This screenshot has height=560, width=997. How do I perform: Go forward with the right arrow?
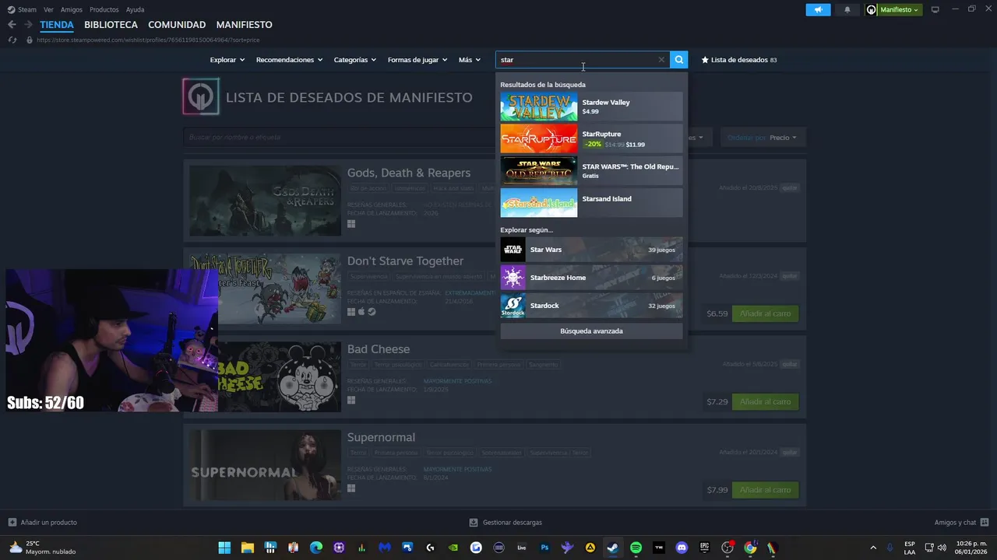coord(29,25)
